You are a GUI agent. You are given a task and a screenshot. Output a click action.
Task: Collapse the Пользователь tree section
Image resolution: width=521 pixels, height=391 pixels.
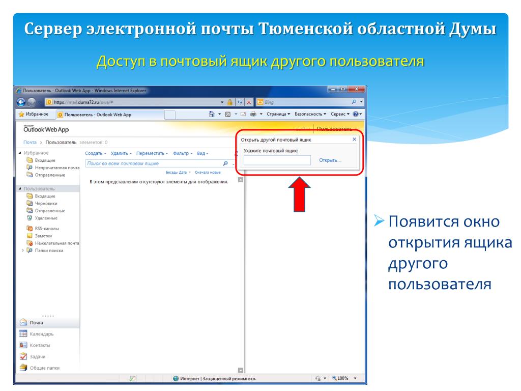[x=20, y=188]
